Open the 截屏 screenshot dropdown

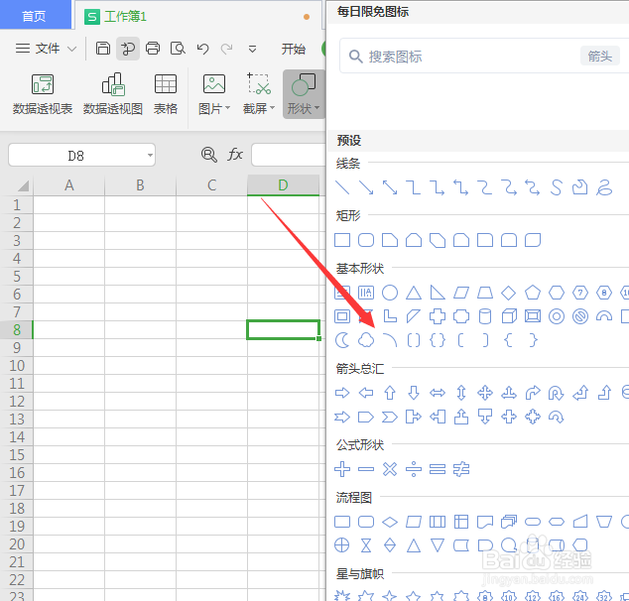coord(259,94)
